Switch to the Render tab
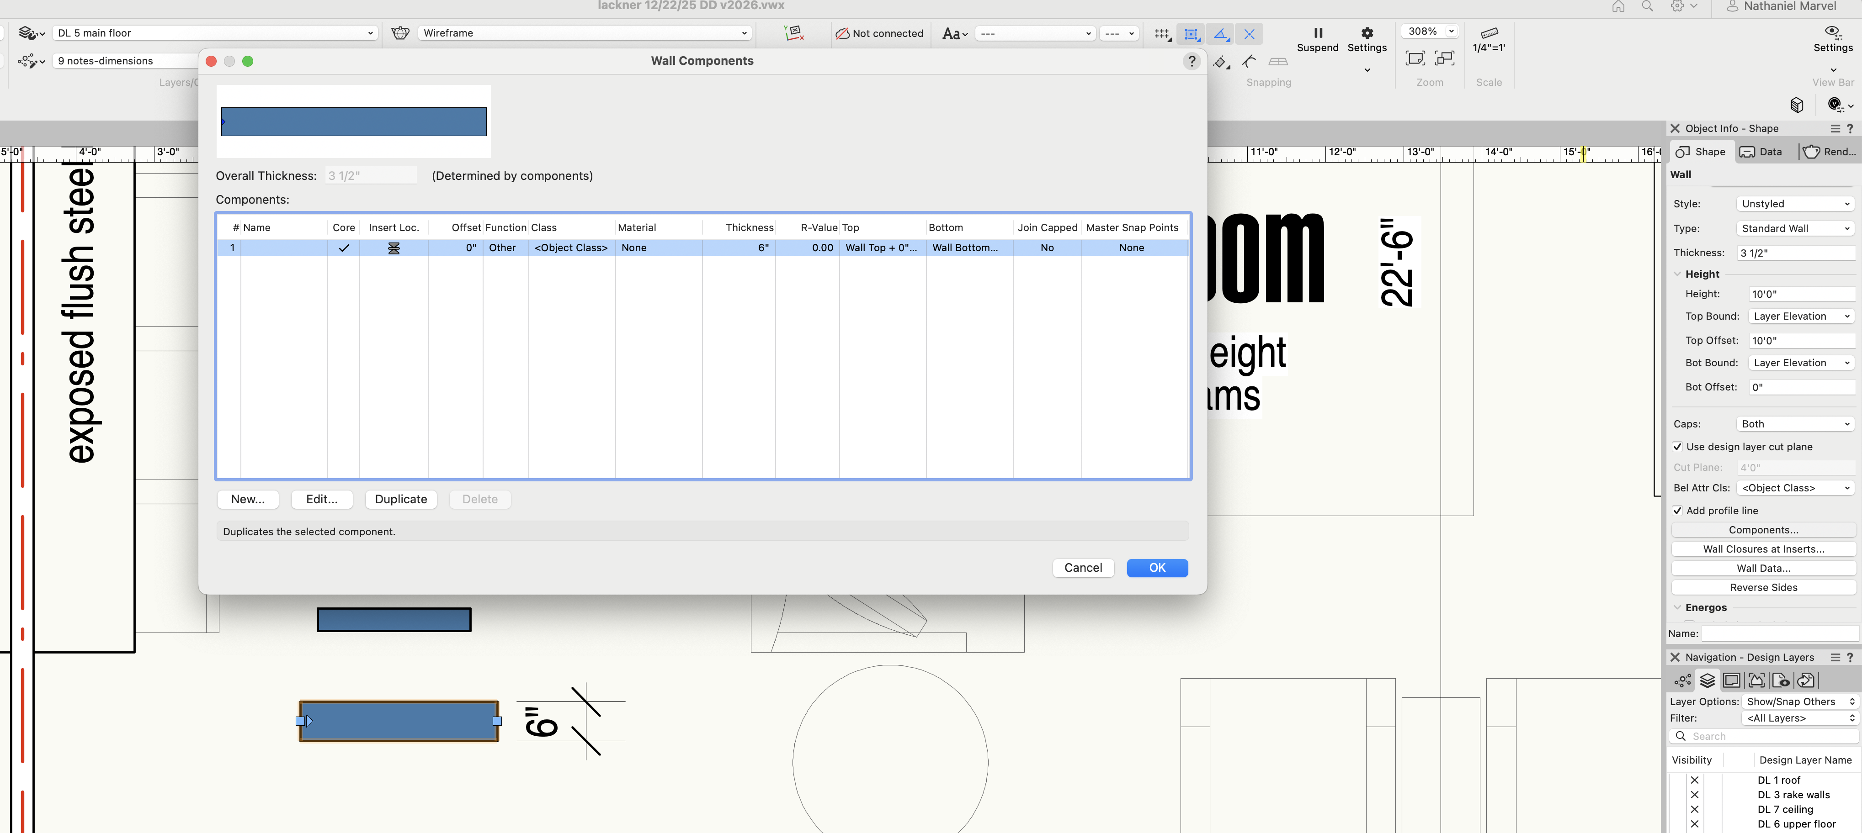1862x833 pixels. (1828, 152)
